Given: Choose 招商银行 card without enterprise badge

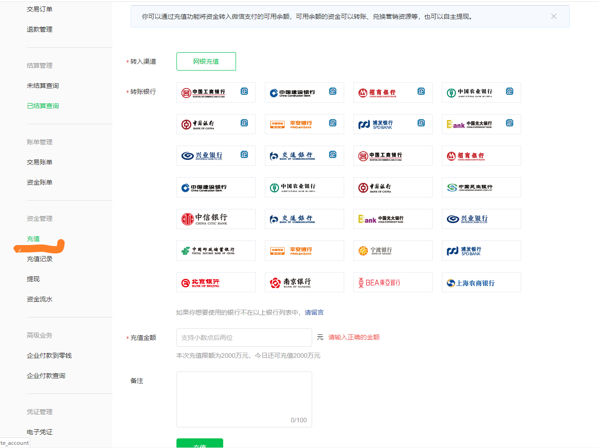Looking at the screenshot, I should 481,156.
